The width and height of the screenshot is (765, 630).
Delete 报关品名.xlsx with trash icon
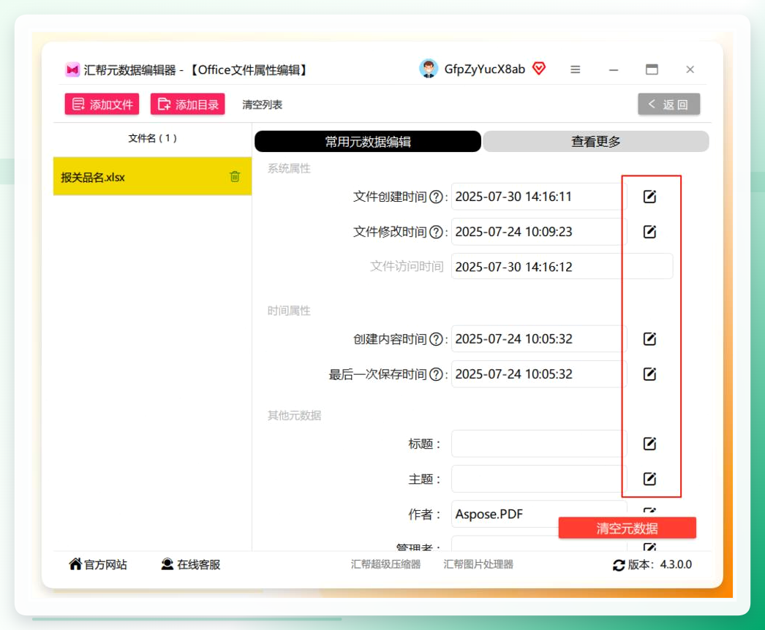tap(235, 177)
